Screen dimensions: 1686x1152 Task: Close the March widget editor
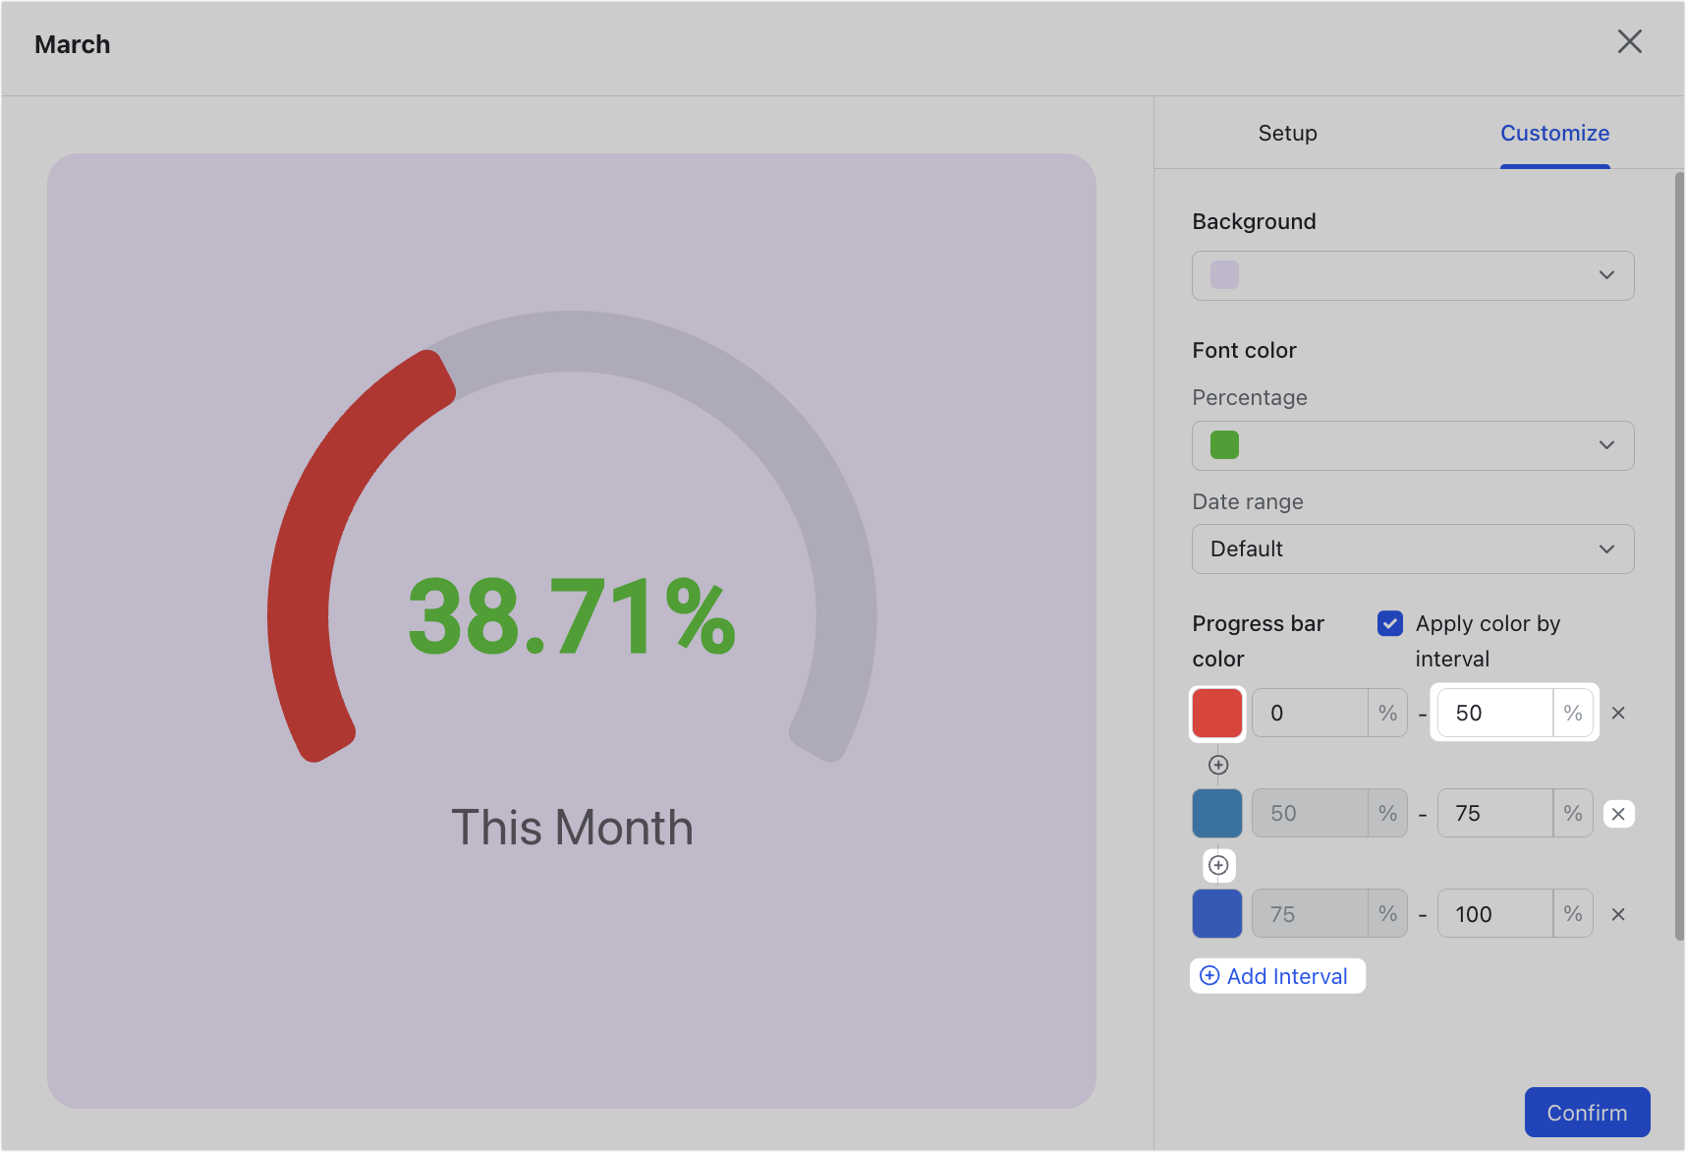(1630, 41)
